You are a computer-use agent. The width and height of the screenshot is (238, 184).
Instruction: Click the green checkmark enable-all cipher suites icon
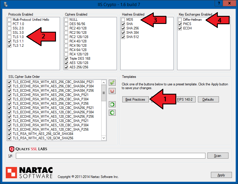click(112, 83)
